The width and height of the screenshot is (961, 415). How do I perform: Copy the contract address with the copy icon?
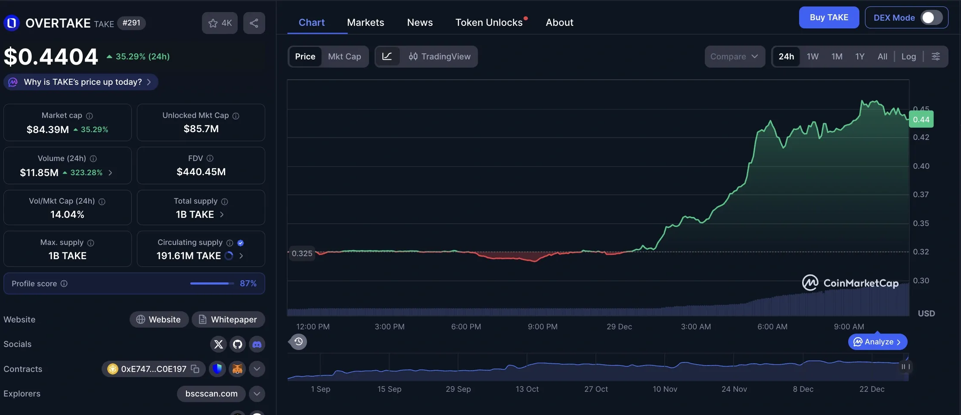click(195, 369)
